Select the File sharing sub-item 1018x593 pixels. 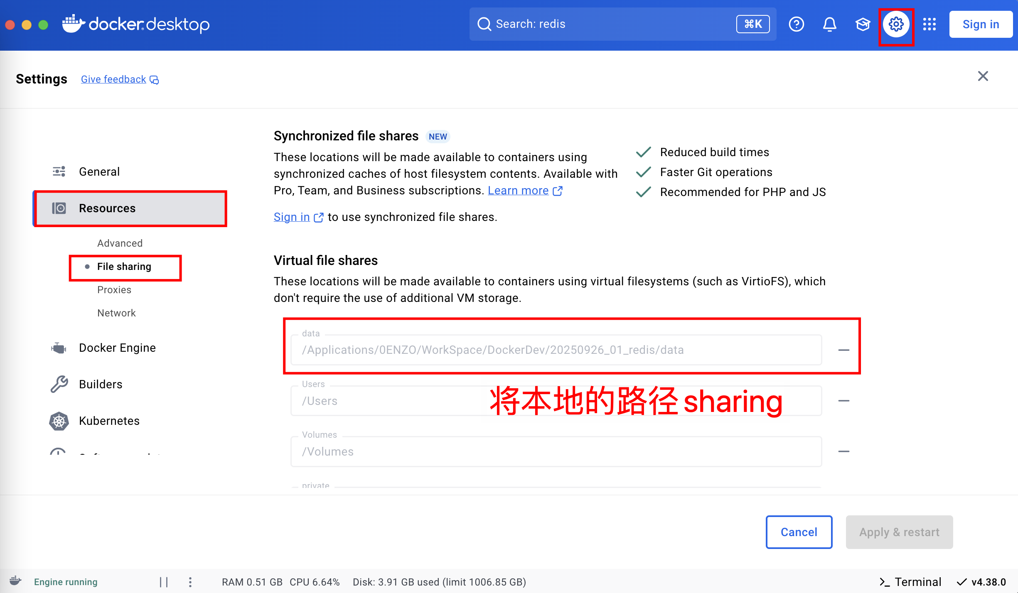click(124, 266)
